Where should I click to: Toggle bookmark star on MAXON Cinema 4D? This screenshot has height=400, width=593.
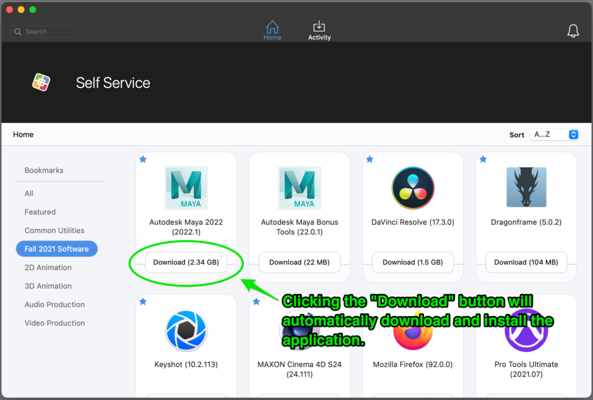click(257, 302)
